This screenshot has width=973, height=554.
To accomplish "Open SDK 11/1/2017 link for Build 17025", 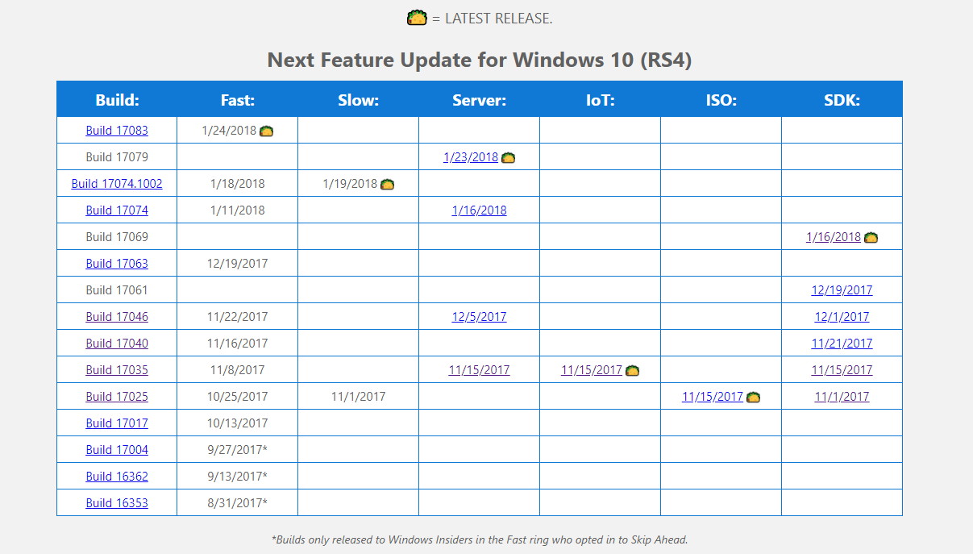I will pyautogui.click(x=842, y=397).
